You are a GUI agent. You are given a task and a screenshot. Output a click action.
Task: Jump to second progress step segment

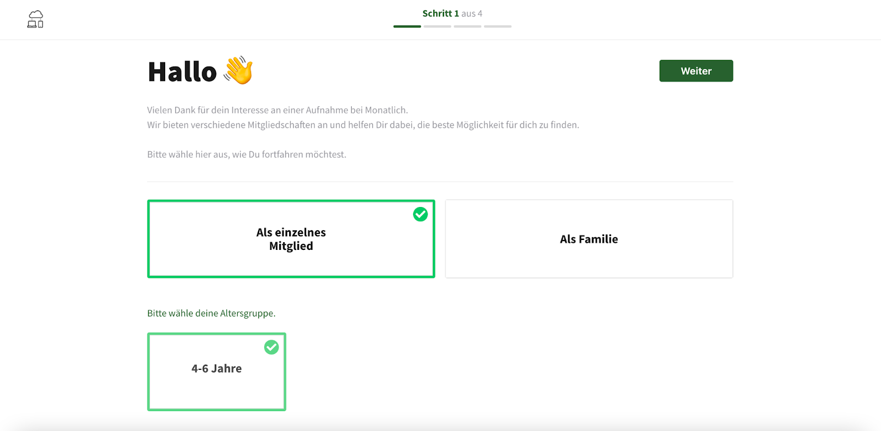pyautogui.click(x=437, y=26)
